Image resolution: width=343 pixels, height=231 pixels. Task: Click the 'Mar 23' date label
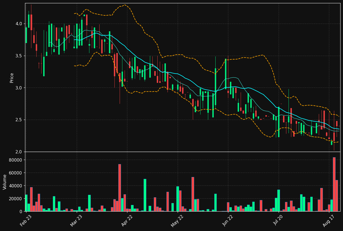(x=76, y=220)
